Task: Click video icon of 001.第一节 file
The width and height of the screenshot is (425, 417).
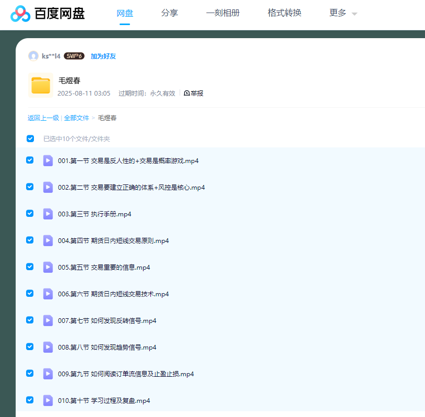Action: tap(48, 160)
